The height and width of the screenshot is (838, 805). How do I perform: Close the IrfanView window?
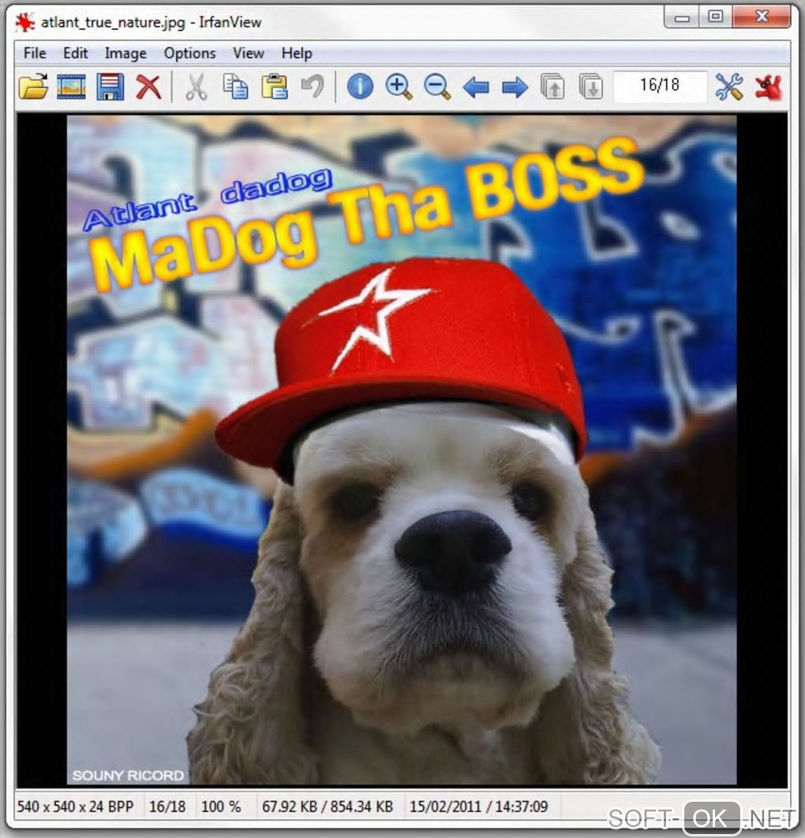click(762, 17)
